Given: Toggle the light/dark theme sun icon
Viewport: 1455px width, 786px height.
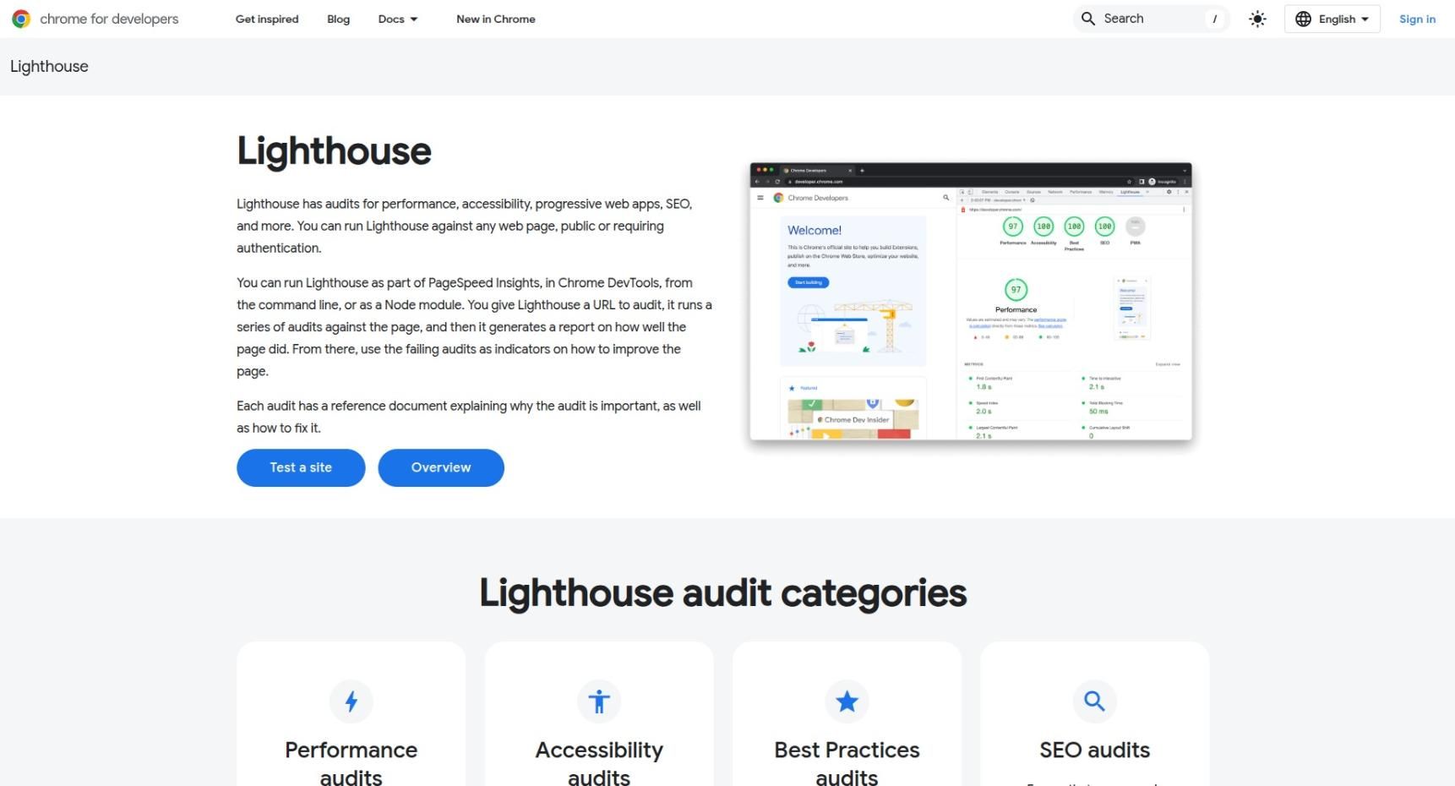Looking at the screenshot, I should click(1257, 19).
